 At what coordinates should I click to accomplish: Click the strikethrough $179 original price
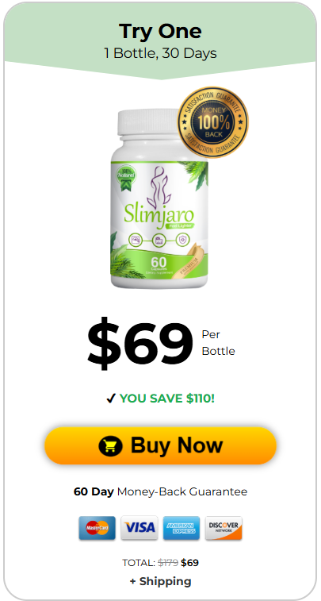click(168, 563)
